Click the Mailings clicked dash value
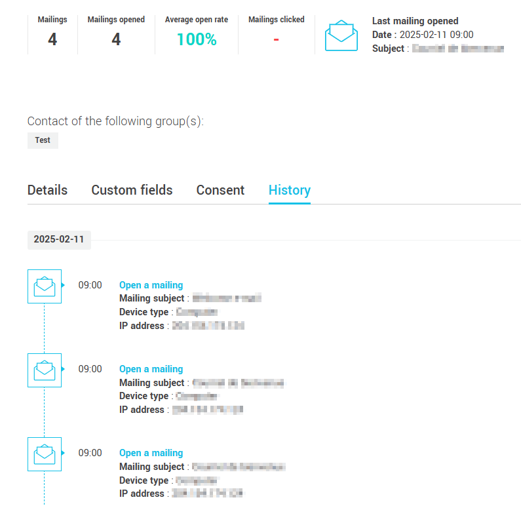 click(x=276, y=40)
